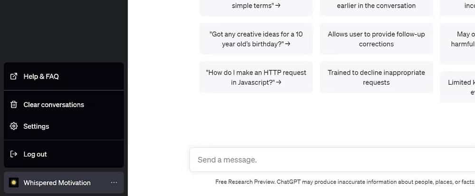The image size is (475, 196).
Task: Click the 'Limited k…' limitation card at right edge
Action: tap(457, 87)
